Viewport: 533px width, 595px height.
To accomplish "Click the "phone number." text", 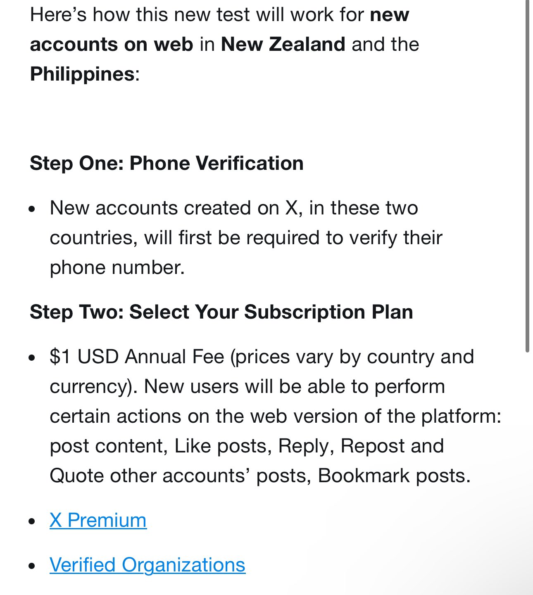I will click(117, 268).
